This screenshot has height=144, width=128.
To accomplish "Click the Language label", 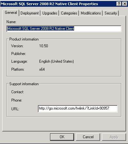I will [19, 61].
